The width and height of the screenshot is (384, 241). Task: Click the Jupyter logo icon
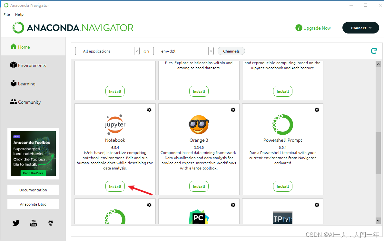tap(115, 125)
